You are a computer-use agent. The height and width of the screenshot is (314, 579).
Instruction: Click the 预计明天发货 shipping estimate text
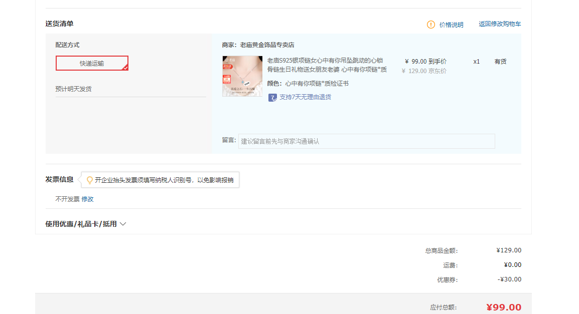coord(73,89)
